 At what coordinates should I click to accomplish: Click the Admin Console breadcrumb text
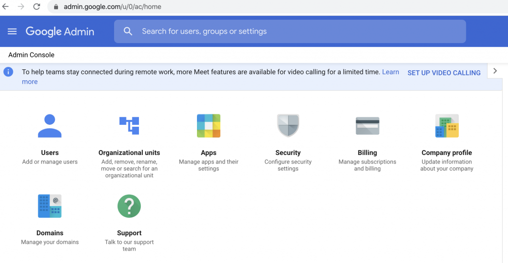[x=31, y=55]
